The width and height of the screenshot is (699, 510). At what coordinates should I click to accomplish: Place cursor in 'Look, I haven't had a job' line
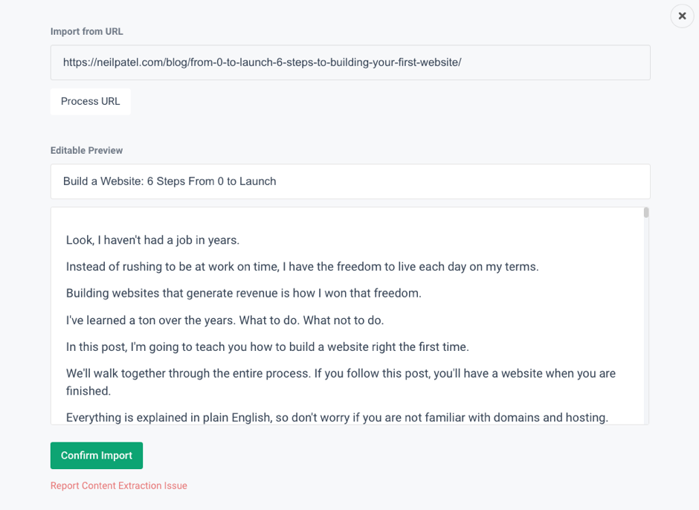click(x=152, y=240)
